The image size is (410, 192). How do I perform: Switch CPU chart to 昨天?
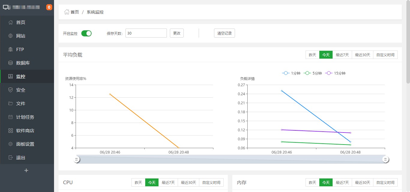coord(138,183)
